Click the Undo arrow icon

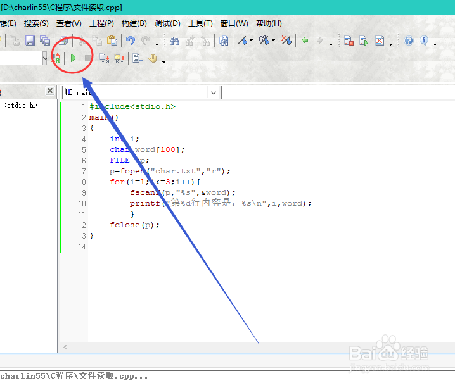click(131, 41)
